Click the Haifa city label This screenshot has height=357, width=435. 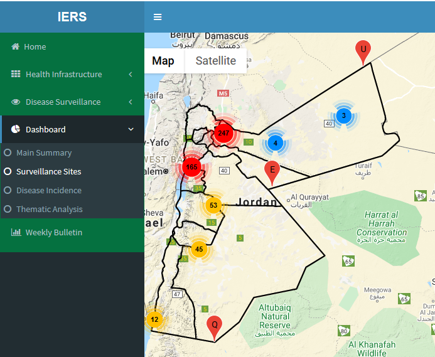[154, 95]
